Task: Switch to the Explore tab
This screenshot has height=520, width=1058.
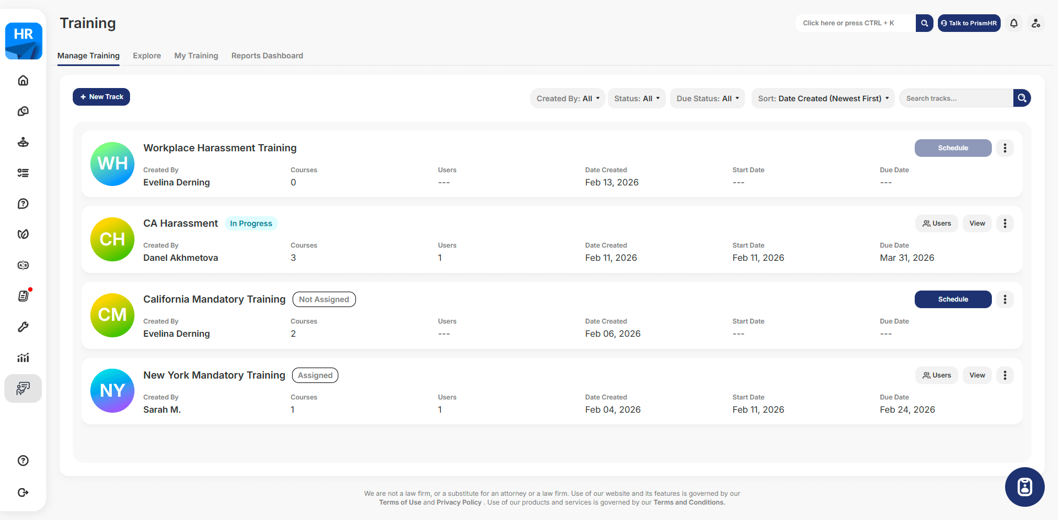Action: (x=147, y=56)
